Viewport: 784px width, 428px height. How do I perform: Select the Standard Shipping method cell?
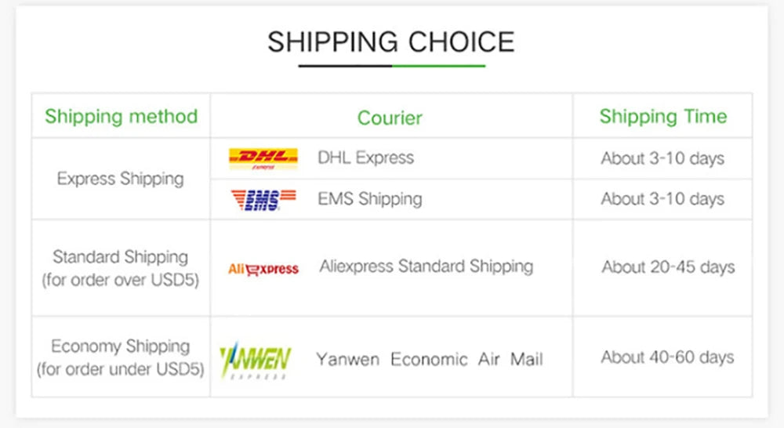click(x=120, y=268)
